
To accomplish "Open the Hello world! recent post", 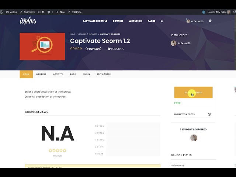I will pos(177,166).
